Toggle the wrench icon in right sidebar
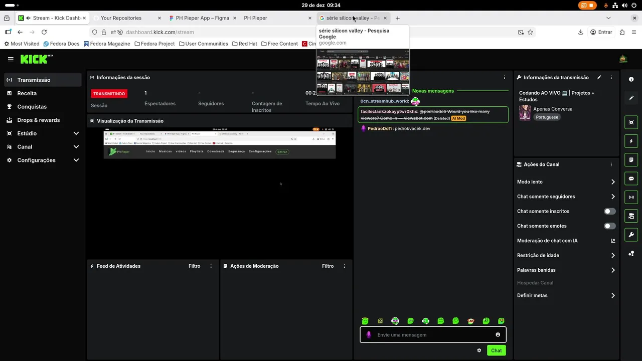Viewport: 642px width, 361px height. (631, 235)
